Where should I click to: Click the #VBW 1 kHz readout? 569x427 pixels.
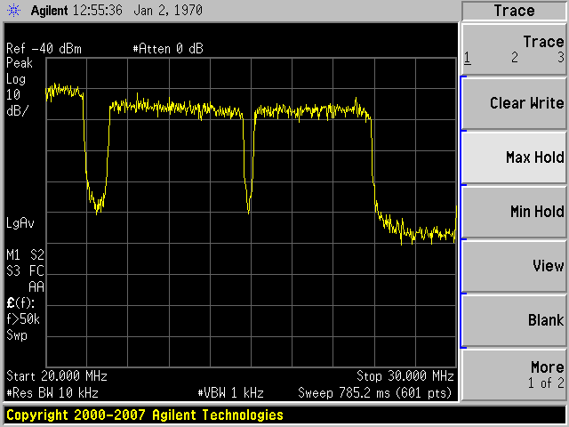[231, 393]
